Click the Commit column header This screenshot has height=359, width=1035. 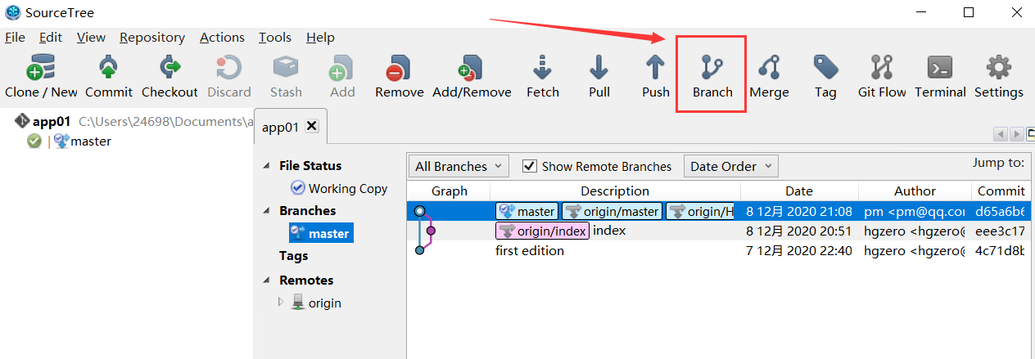[1001, 191]
